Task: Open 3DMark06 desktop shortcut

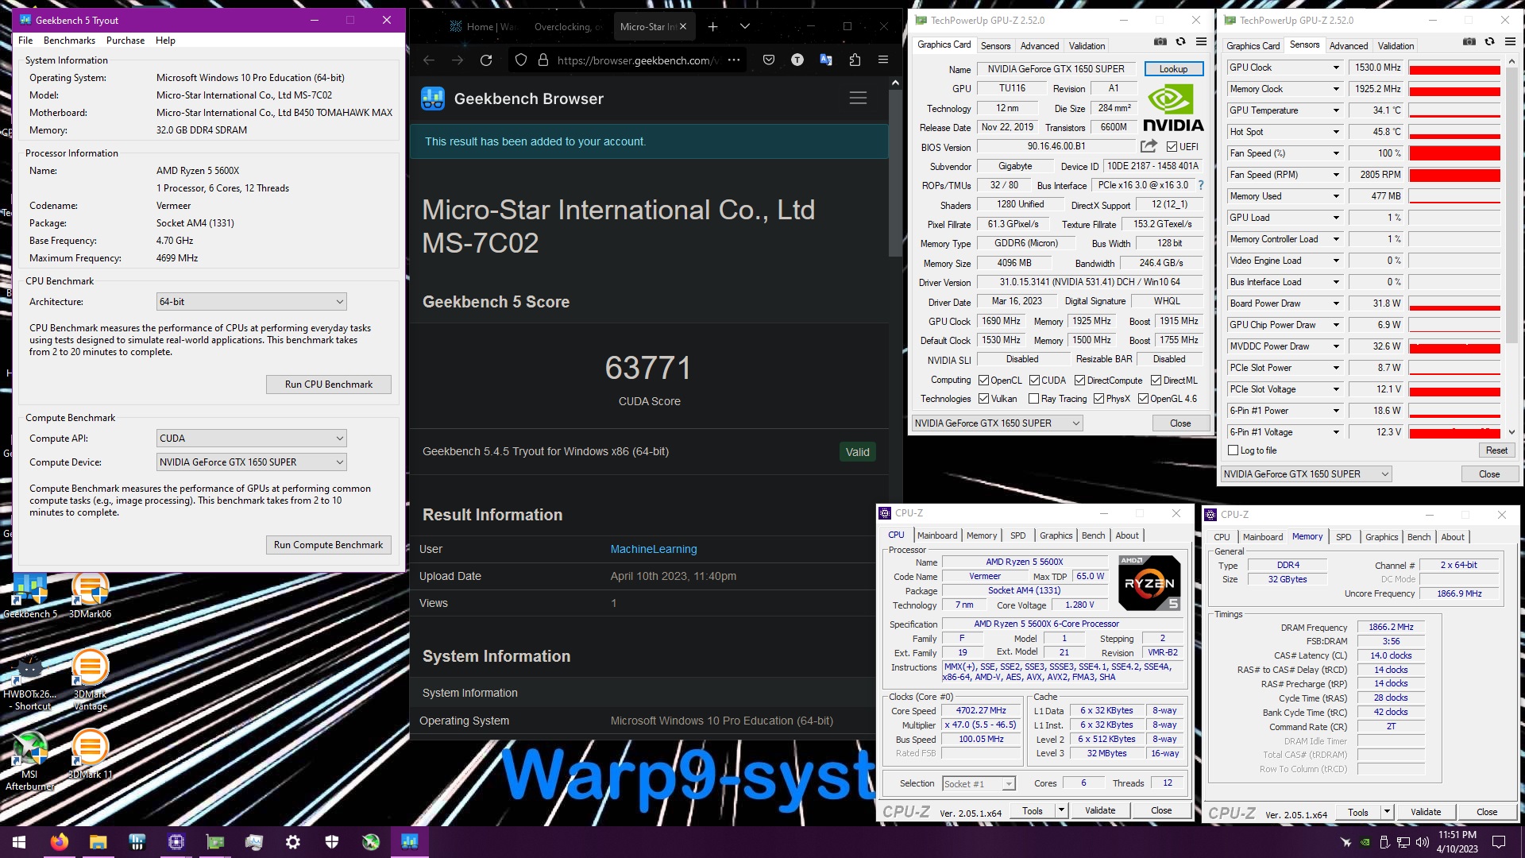Action: (90, 596)
